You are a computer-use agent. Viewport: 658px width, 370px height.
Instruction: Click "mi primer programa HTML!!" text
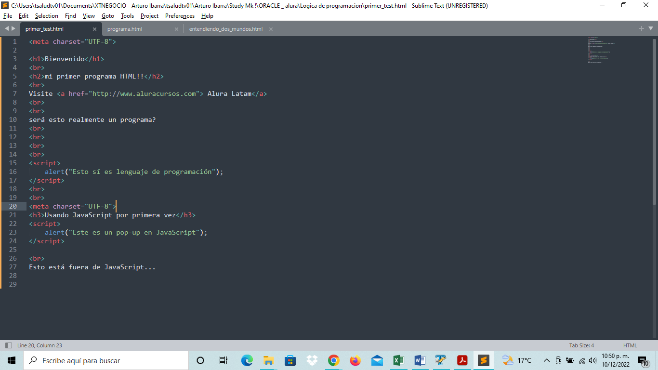pos(94,76)
